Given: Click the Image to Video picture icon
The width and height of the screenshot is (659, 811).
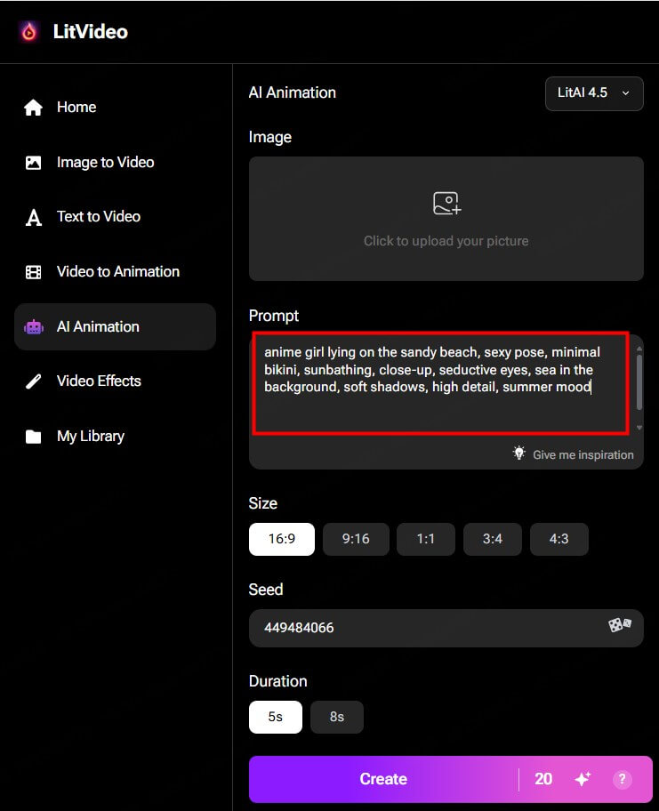Looking at the screenshot, I should tap(34, 163).
